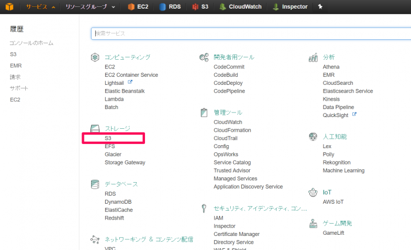Image resolution: width=411 pixels, height=250 pixels.
Task: Click the 分析 chart icon
Action: (x=313, y=57)
